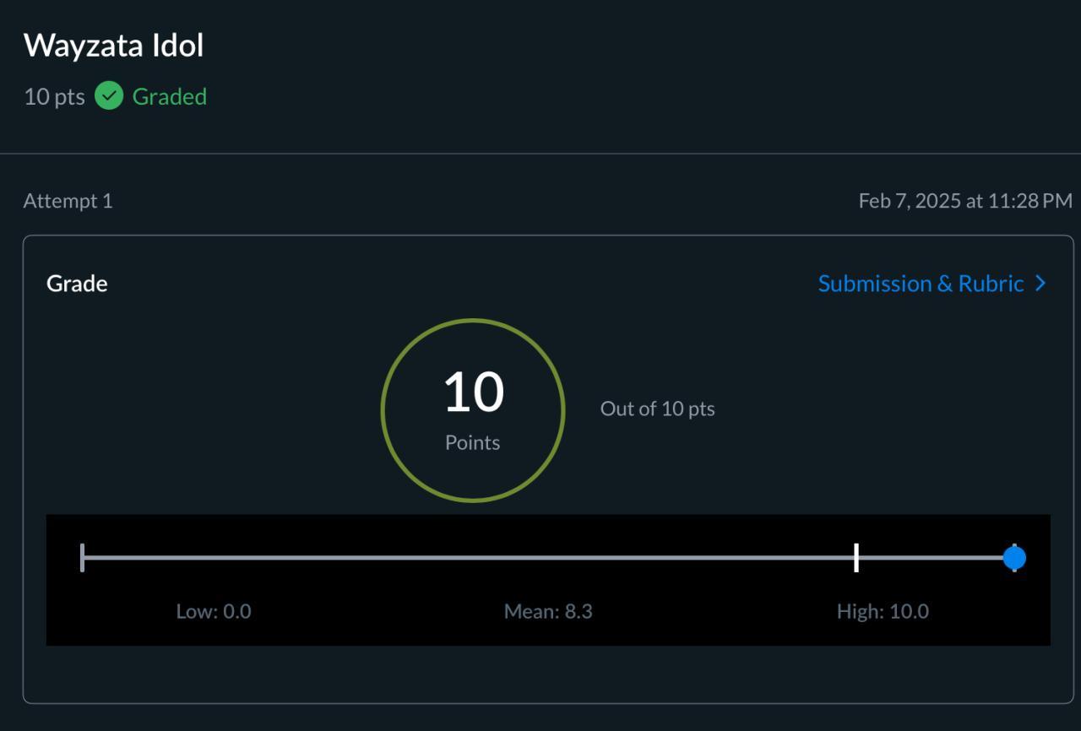Click the gray grade distribution track line

(x=464, y=558)
